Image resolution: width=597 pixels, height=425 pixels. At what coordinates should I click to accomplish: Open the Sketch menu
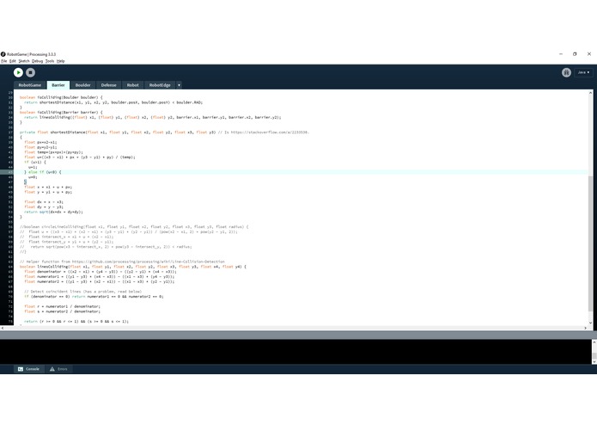point(24,61)
